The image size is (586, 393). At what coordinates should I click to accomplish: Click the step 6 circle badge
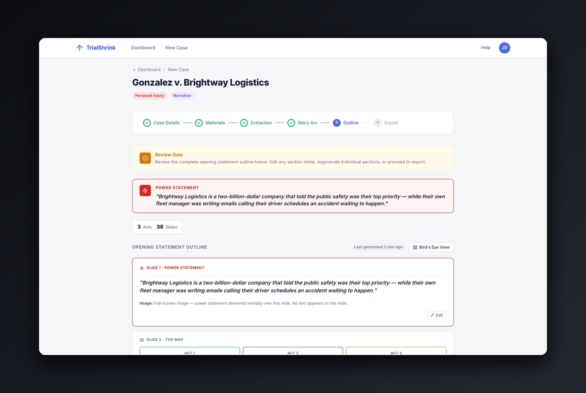[378, 123]
